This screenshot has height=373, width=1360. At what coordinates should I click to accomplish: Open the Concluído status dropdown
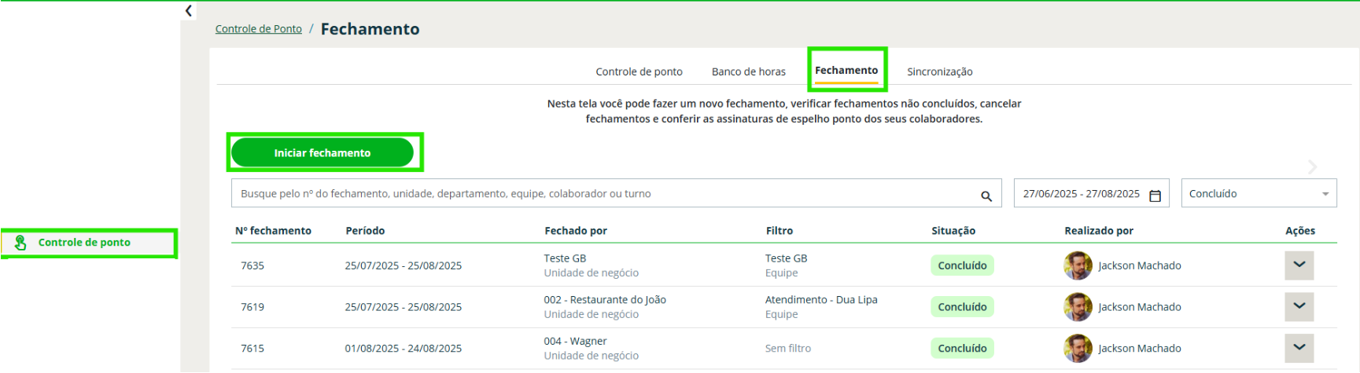[1258, 194]
